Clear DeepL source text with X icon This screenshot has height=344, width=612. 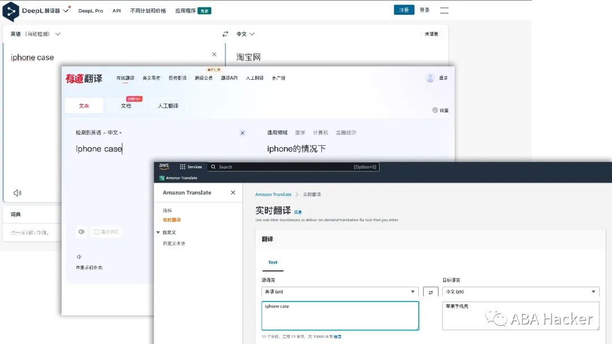pyautogui.click(x=214, y=54)
